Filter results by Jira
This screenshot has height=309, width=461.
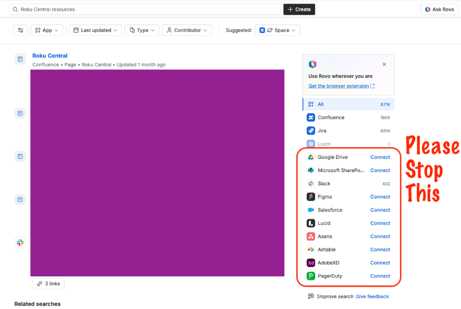[348, 131]
